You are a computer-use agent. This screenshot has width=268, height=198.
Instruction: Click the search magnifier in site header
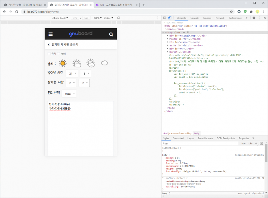(x=111, y=35)
